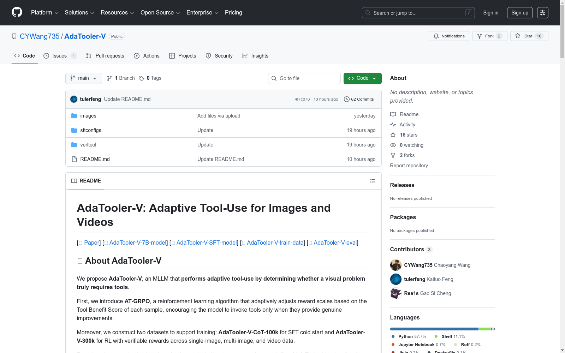Click the Shell segment of language bar

(484, 329)
